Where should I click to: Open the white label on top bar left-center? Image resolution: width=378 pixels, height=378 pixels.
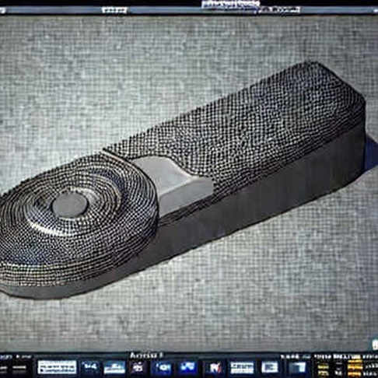coord(114,10)
